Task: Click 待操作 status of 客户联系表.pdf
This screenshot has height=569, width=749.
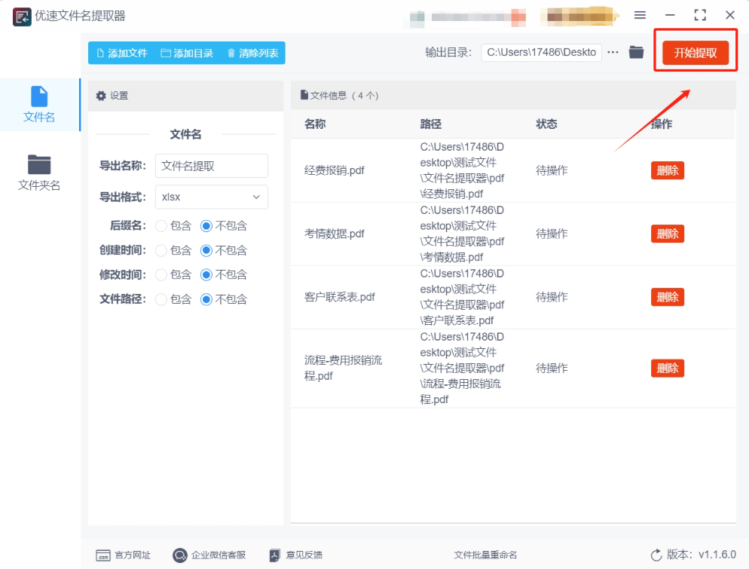Action: [552, 297]
